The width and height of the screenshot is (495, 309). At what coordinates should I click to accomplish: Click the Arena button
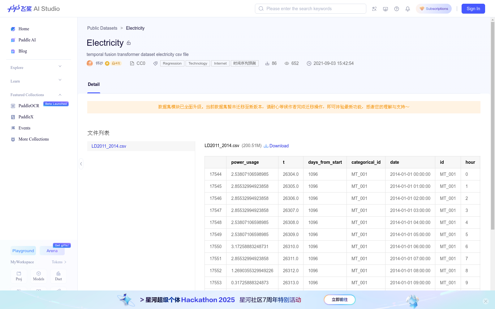(52, 251)
